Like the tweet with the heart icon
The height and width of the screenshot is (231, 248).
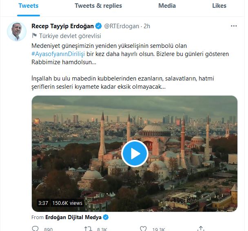143,228
